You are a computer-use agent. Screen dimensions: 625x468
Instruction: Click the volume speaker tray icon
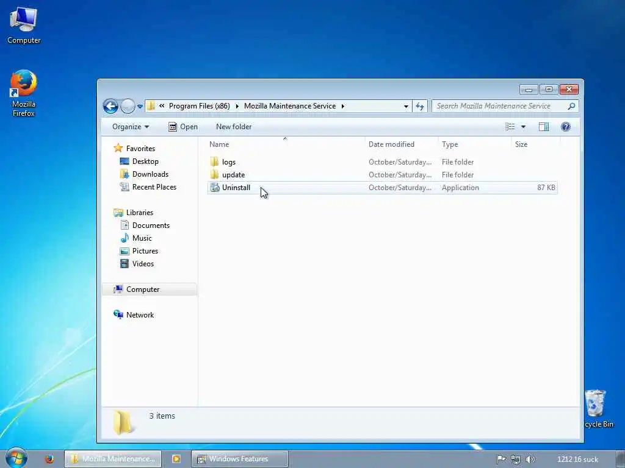point(530,459)
